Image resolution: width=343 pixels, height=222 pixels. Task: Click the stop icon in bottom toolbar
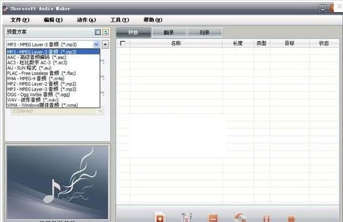point(291,219)
